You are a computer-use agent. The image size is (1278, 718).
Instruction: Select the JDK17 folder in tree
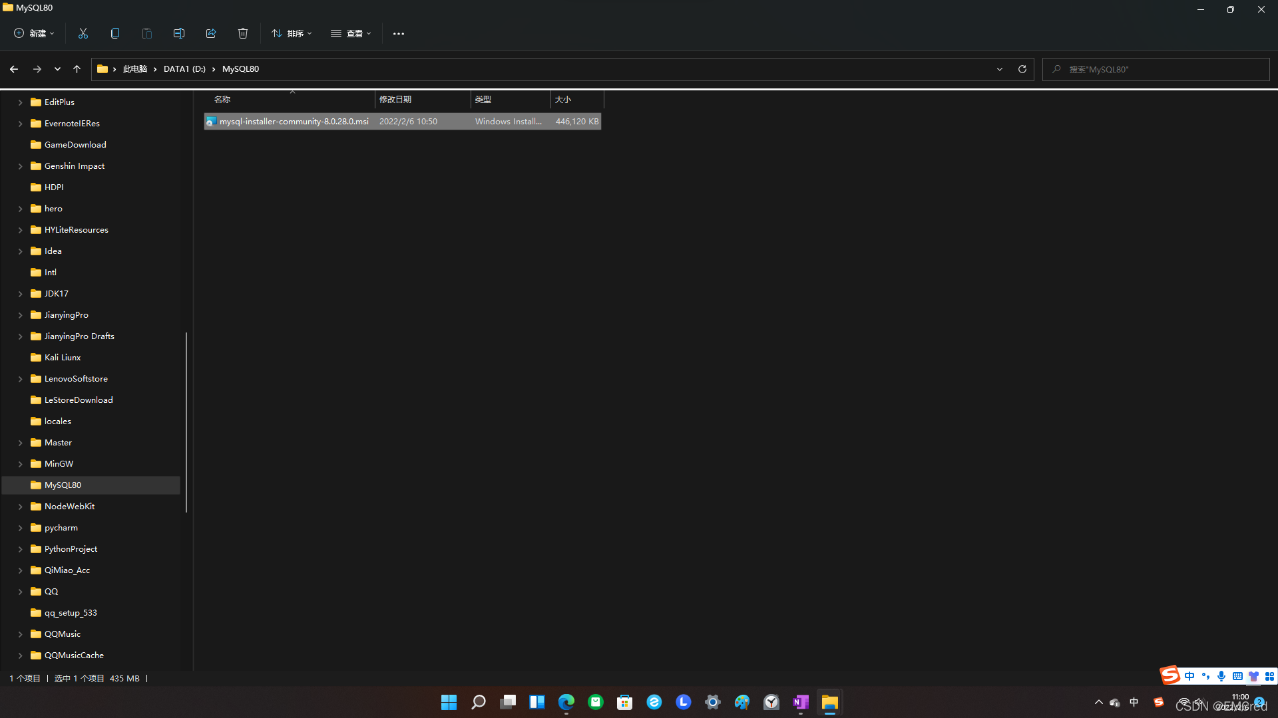coord(57,294)
